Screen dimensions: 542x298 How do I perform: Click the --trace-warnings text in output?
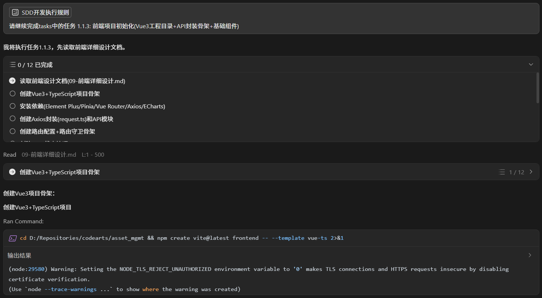pyautogui.click(x=71, y=289)
